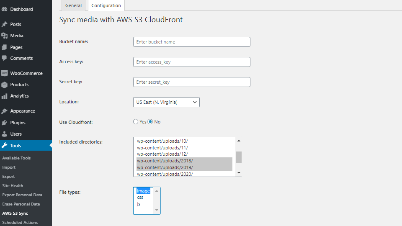Image resolution: width=402 pixels, height=226 pixels.
Task: Switch to the General tab
Action: (x=73, y=5)
